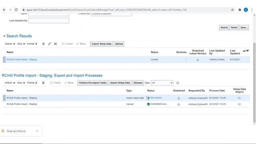Screen dimensions: 256x144
Task: Click the page vertical scrollbar
Action: coord(254,82)
